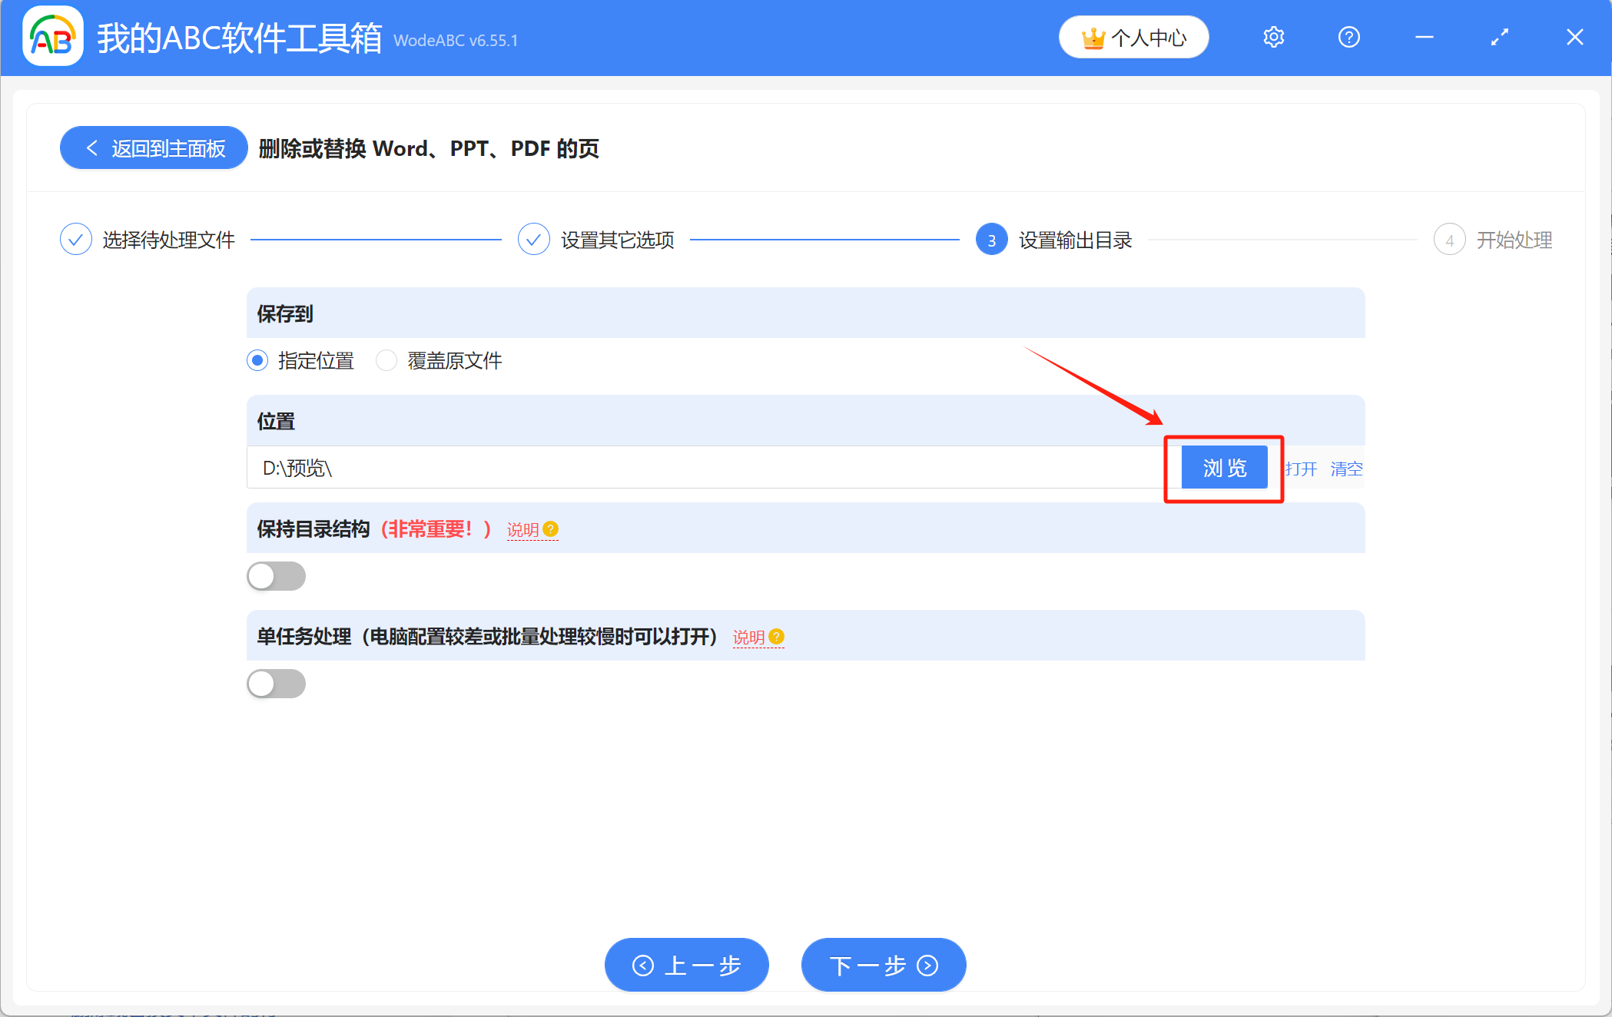The width and height of the screenshot is (1612, 1017).
Task: Open the help question mark icon
Action: (x=1348, y=36)
